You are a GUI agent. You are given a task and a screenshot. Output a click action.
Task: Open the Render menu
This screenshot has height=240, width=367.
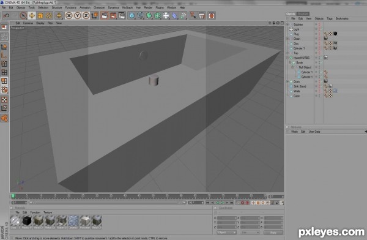click(148, 7)
